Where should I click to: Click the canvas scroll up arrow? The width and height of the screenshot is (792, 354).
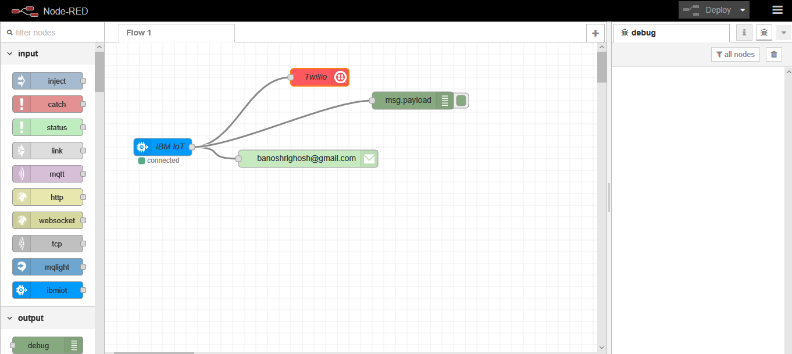[602, 47]
